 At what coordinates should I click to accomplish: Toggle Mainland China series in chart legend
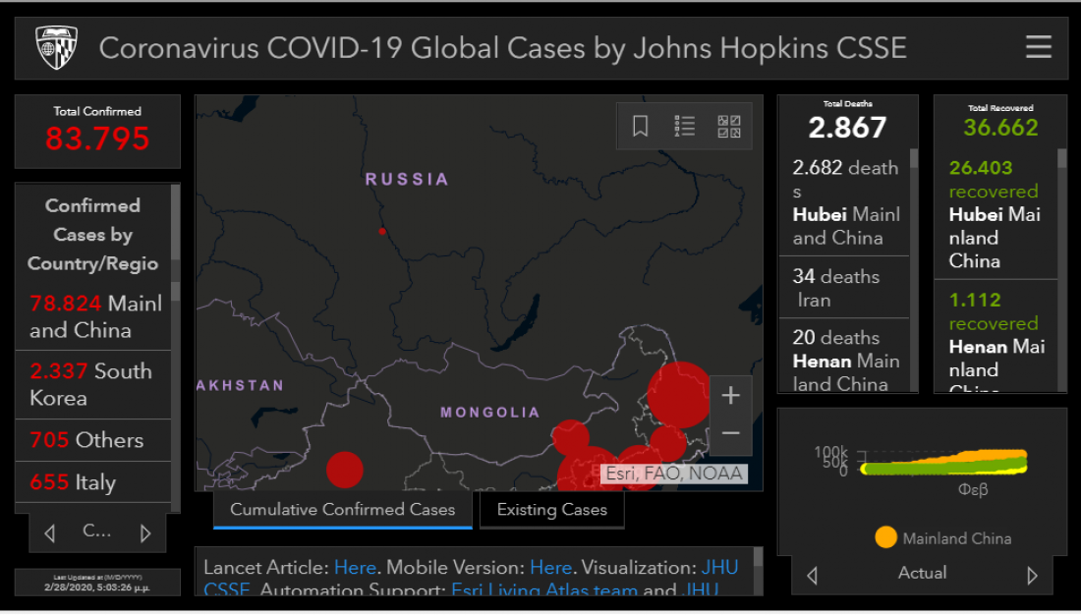(x=885, y=538)
